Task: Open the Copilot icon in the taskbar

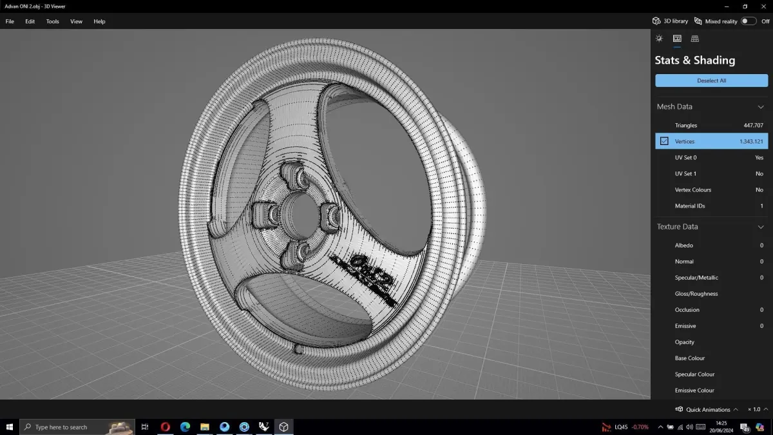Action: [760, 427]
